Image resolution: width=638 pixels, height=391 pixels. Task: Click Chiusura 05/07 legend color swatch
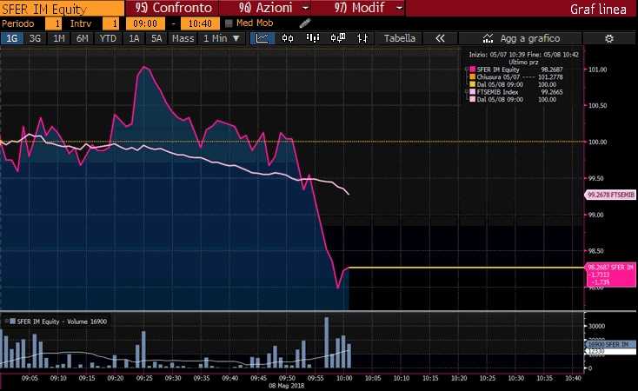click(472, 77)
